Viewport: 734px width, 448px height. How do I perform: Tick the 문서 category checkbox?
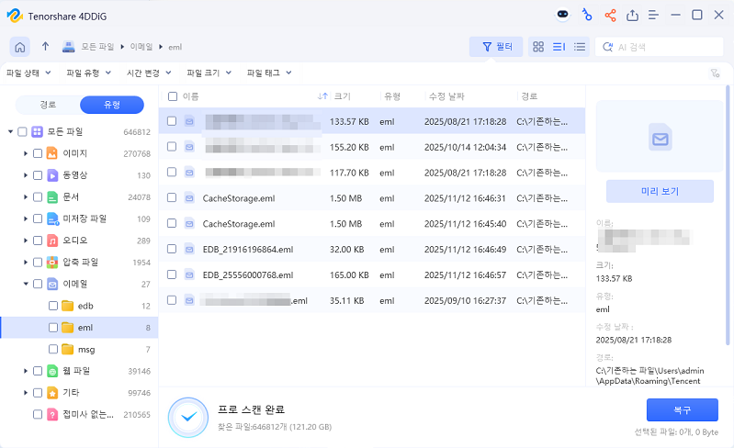[x=38, y=196]
